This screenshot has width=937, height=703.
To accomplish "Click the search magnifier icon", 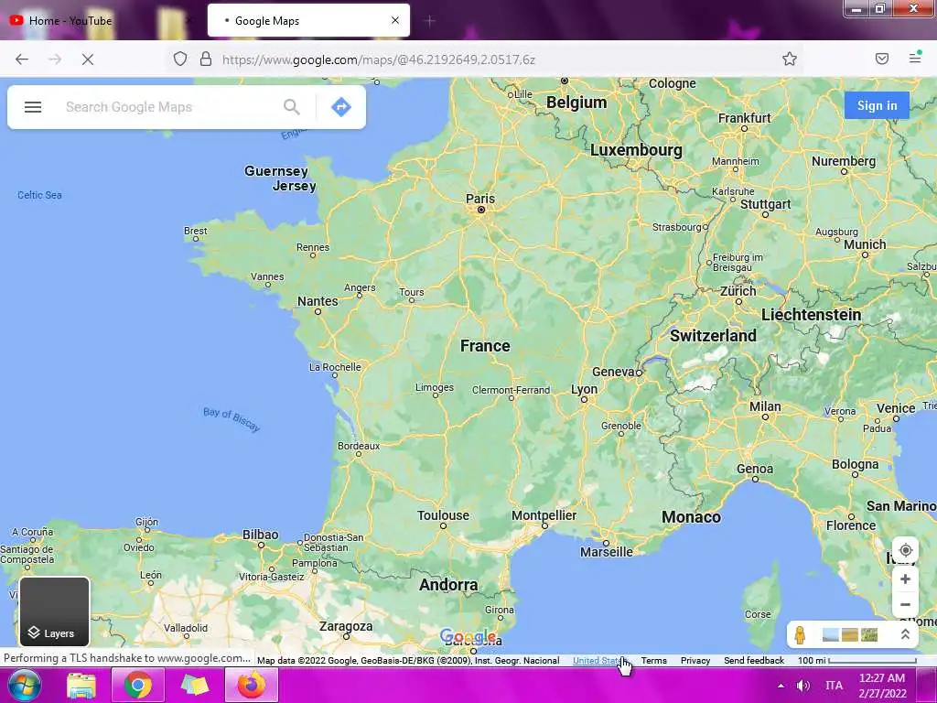I will [x=292, y=107].
